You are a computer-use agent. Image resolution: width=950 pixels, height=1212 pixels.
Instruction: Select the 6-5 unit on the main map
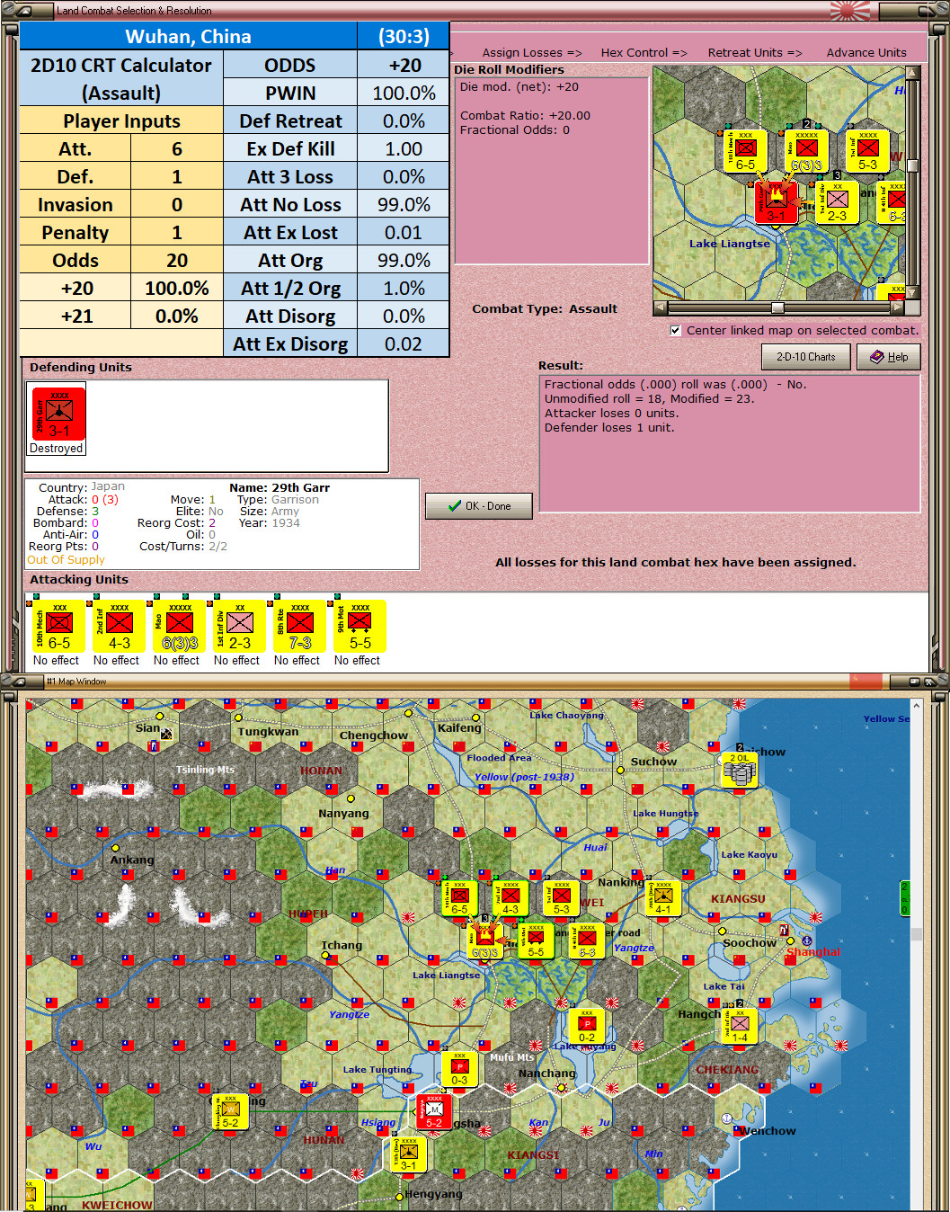(459, 896)
